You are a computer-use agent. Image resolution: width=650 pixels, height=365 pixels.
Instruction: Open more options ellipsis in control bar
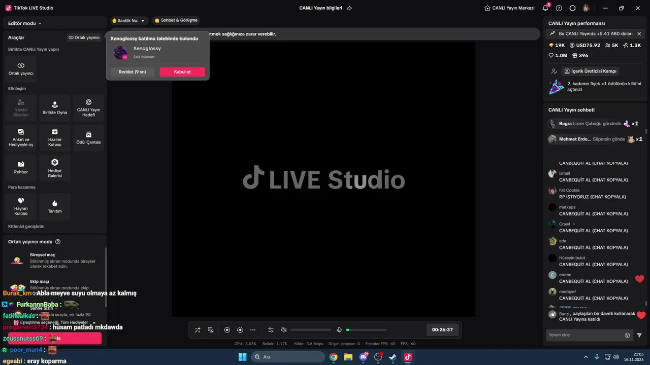click(x=253, y=330)
